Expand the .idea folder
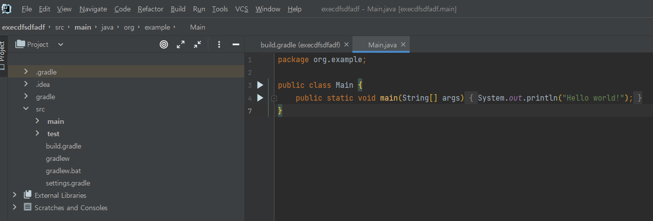 coord(26,84)
